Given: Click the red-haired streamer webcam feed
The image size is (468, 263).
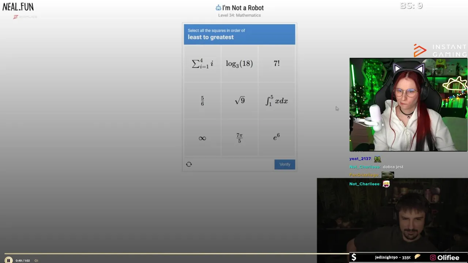Looking at the screenshot, I should pos(408,104).
